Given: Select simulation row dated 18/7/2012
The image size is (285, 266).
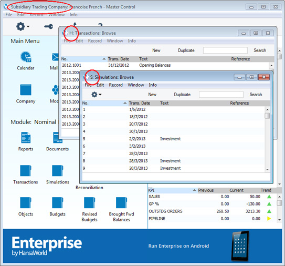Looking at the screenshot, I should [174, 117].
